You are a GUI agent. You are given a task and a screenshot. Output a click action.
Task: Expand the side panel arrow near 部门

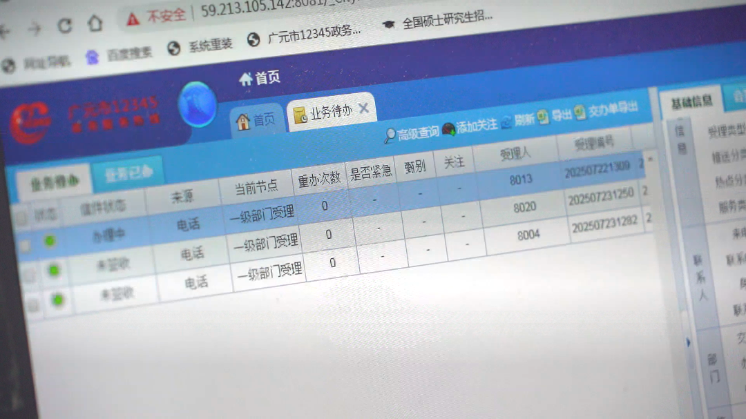pos(688,342)
